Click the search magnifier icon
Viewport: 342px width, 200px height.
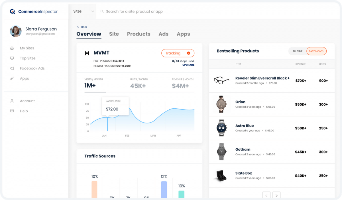(x=102, y=11)
